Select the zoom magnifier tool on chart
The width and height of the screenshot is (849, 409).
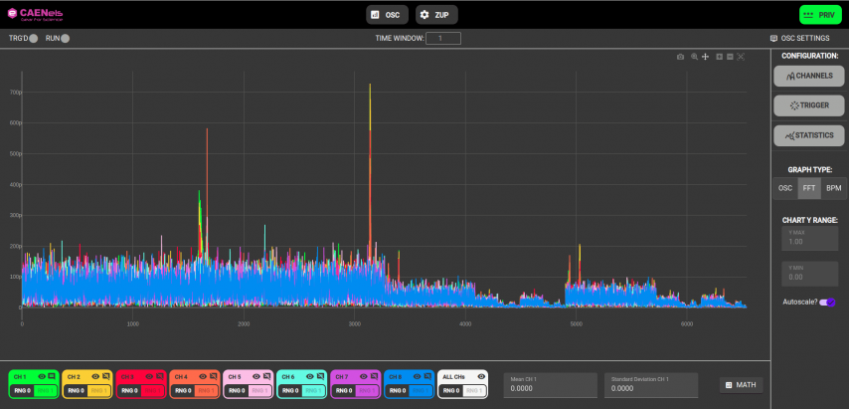[695, 57]
